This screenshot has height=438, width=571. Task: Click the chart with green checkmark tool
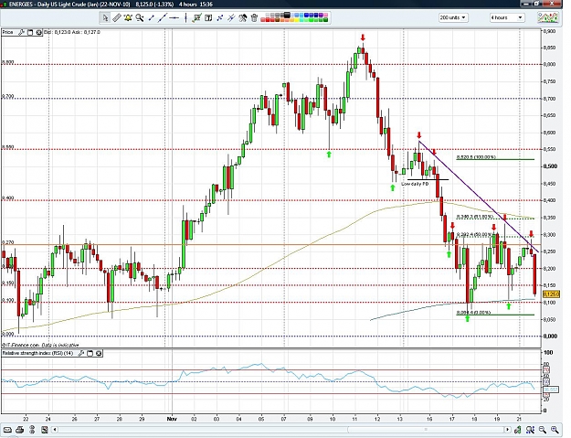[197, 17]
